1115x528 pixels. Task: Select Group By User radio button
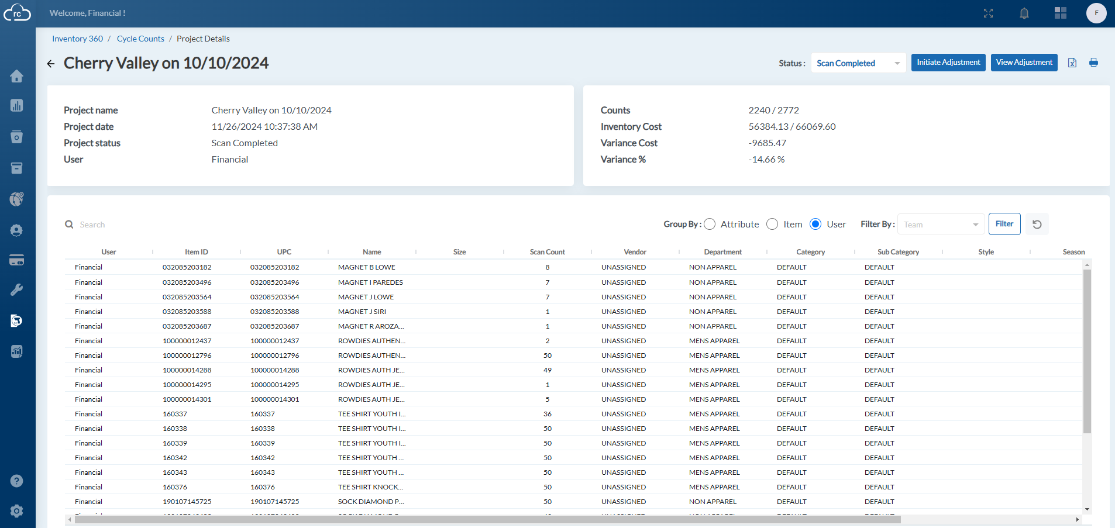click(x=815, y=224)
